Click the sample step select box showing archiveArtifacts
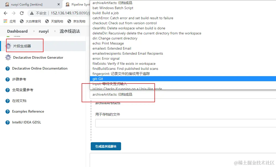 coord(183,95)
